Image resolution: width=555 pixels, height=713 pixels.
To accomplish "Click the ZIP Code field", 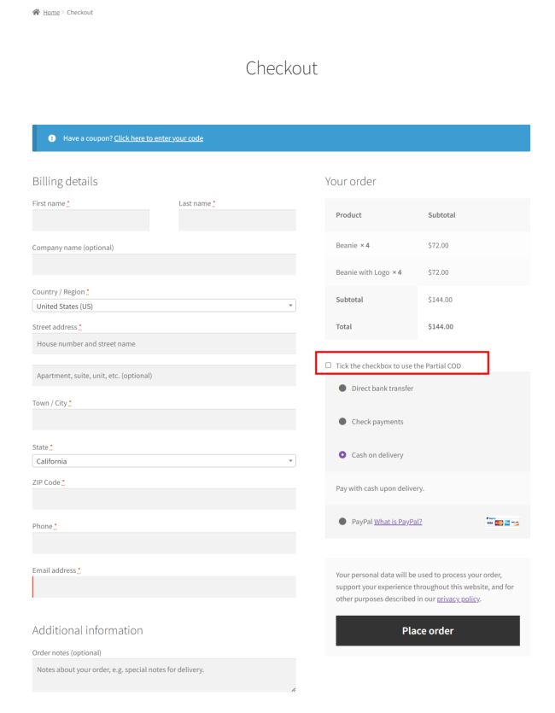I will 164,499.
